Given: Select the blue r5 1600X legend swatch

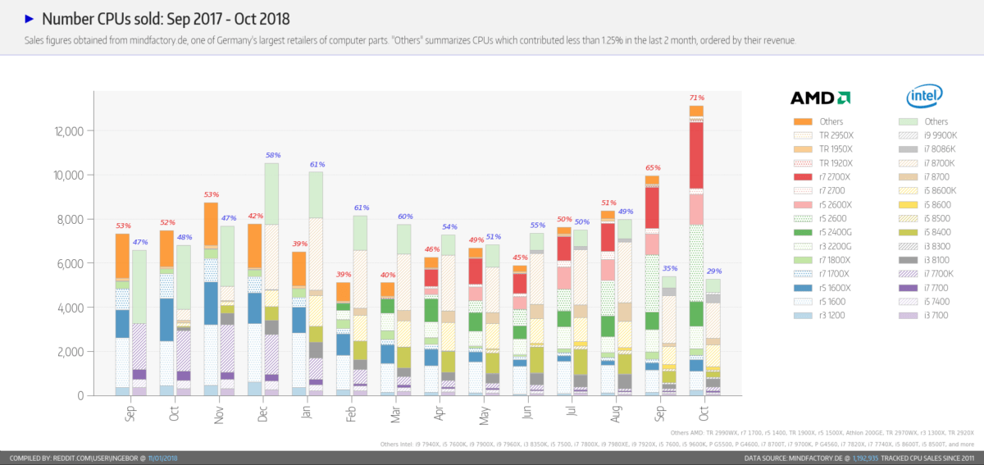Looking at the screenshot, I should 801,288.
